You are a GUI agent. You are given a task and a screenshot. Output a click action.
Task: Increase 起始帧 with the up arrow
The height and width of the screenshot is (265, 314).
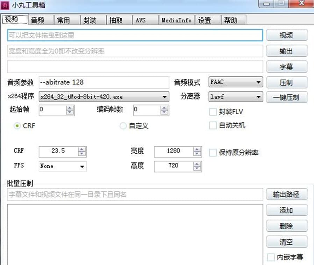[70, 108]
